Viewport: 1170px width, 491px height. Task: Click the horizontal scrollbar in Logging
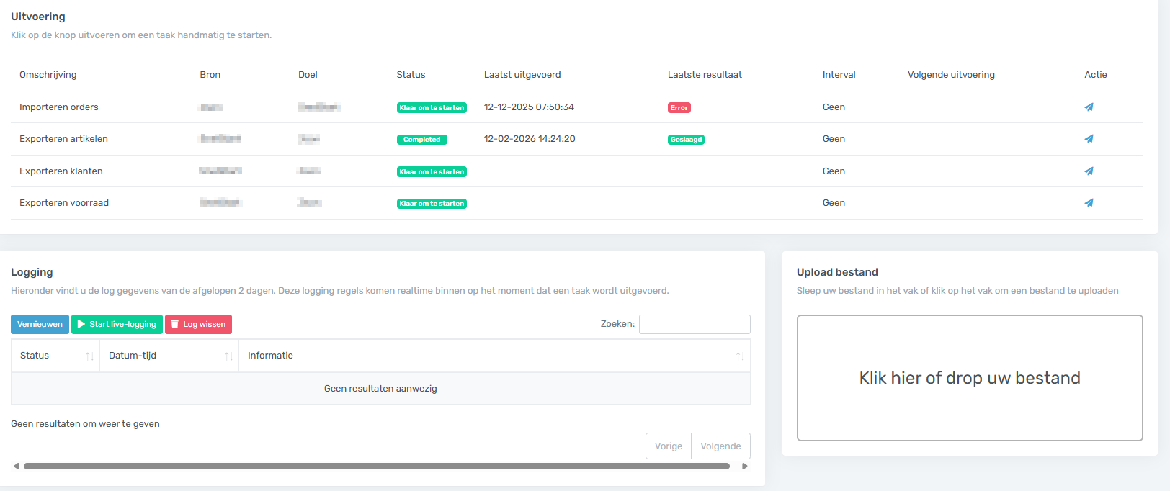pyautogui.click(x=376, y=467)
